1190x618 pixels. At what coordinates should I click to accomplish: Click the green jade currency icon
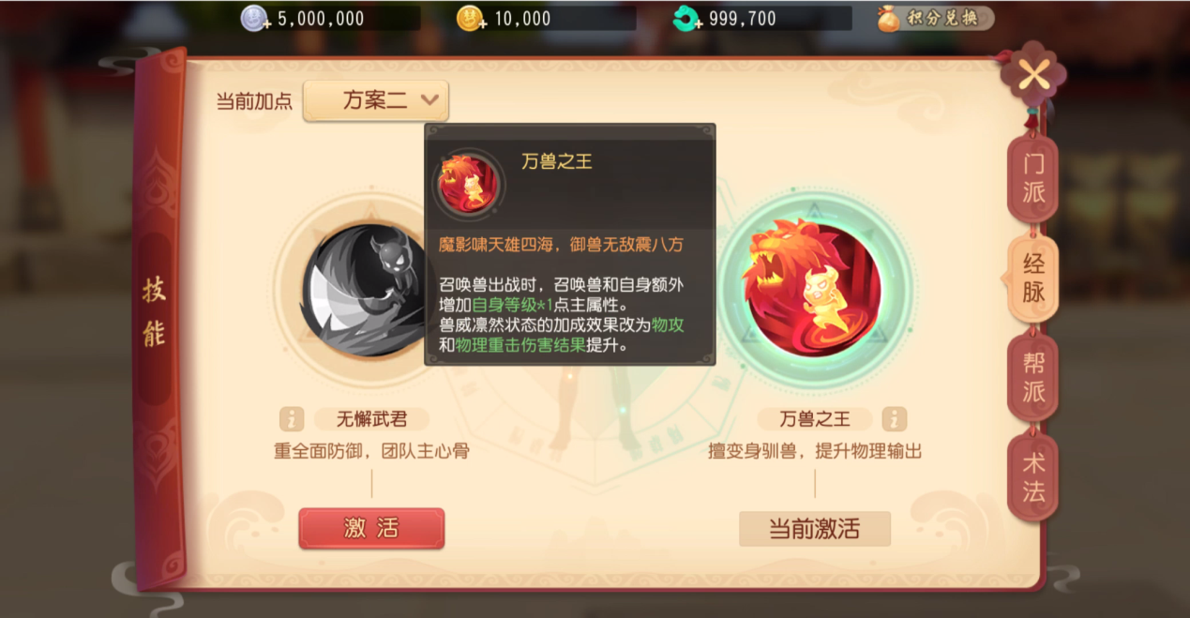(686, 19)
